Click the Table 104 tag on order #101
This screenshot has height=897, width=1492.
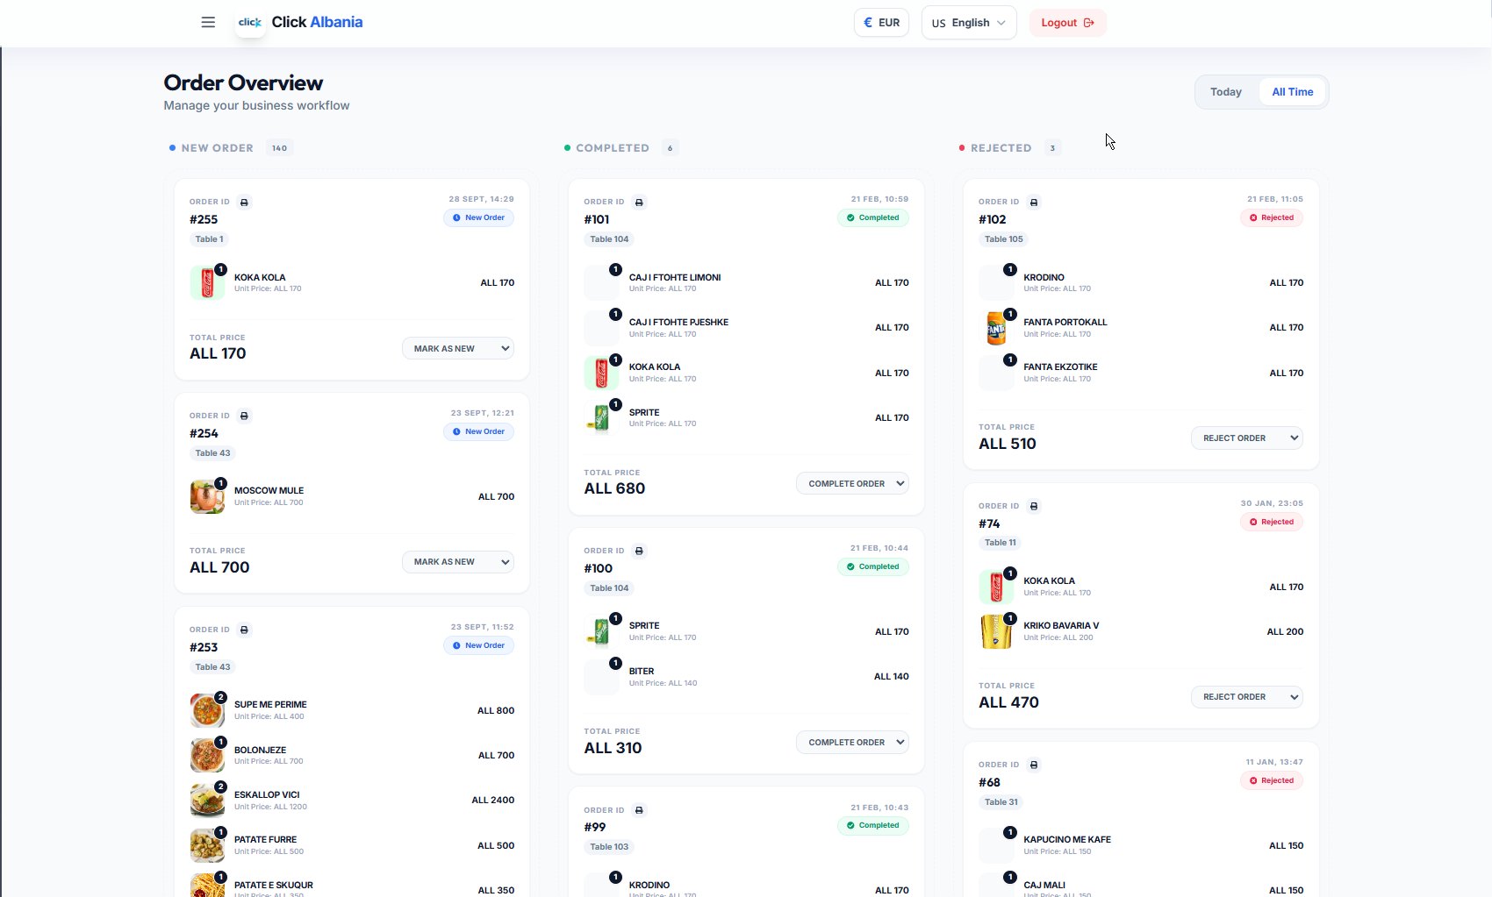point(609,239)
